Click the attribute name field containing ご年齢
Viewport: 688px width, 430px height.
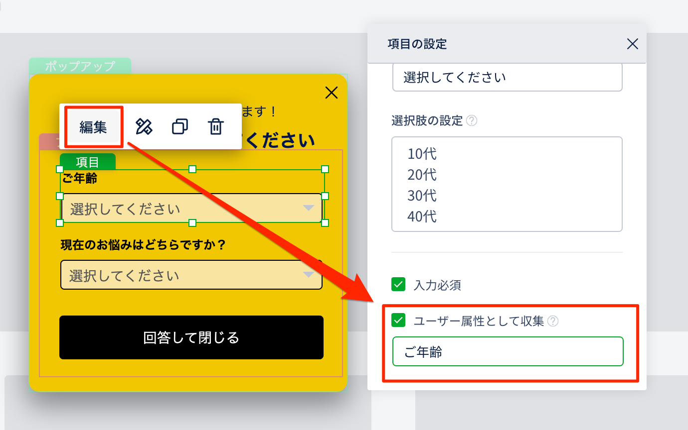tap(508, 352)
